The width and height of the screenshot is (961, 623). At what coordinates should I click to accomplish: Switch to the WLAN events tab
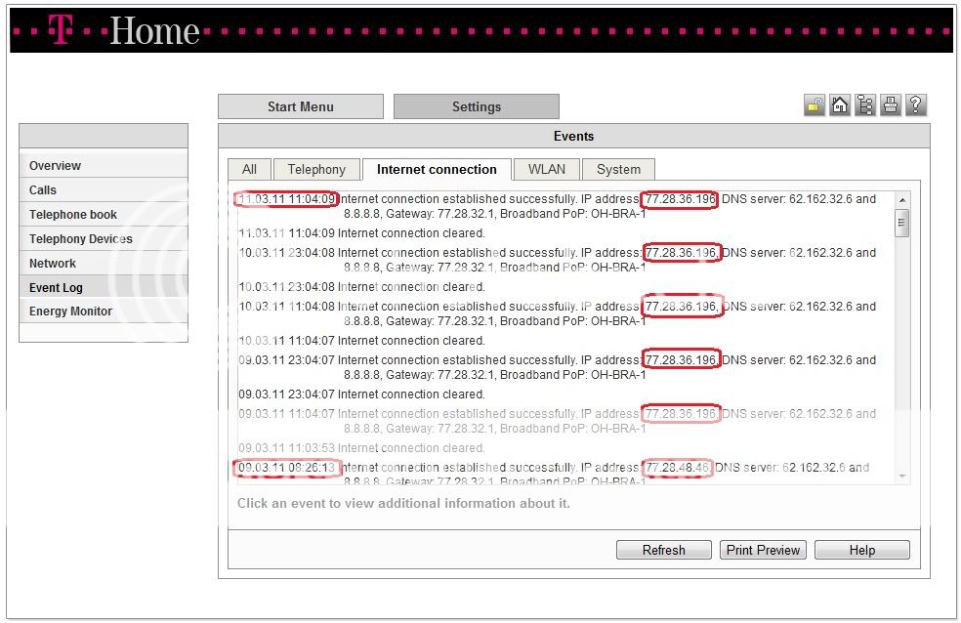tap(546, 170)
